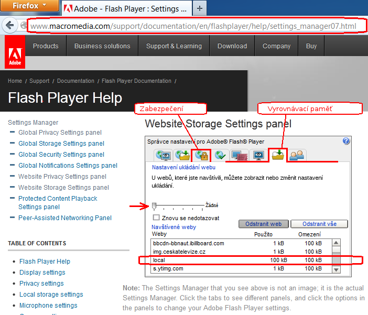Viewport: 368px width, 315px height.
Task: Click the 'Odstranit web' button
Action: [263, 224]
